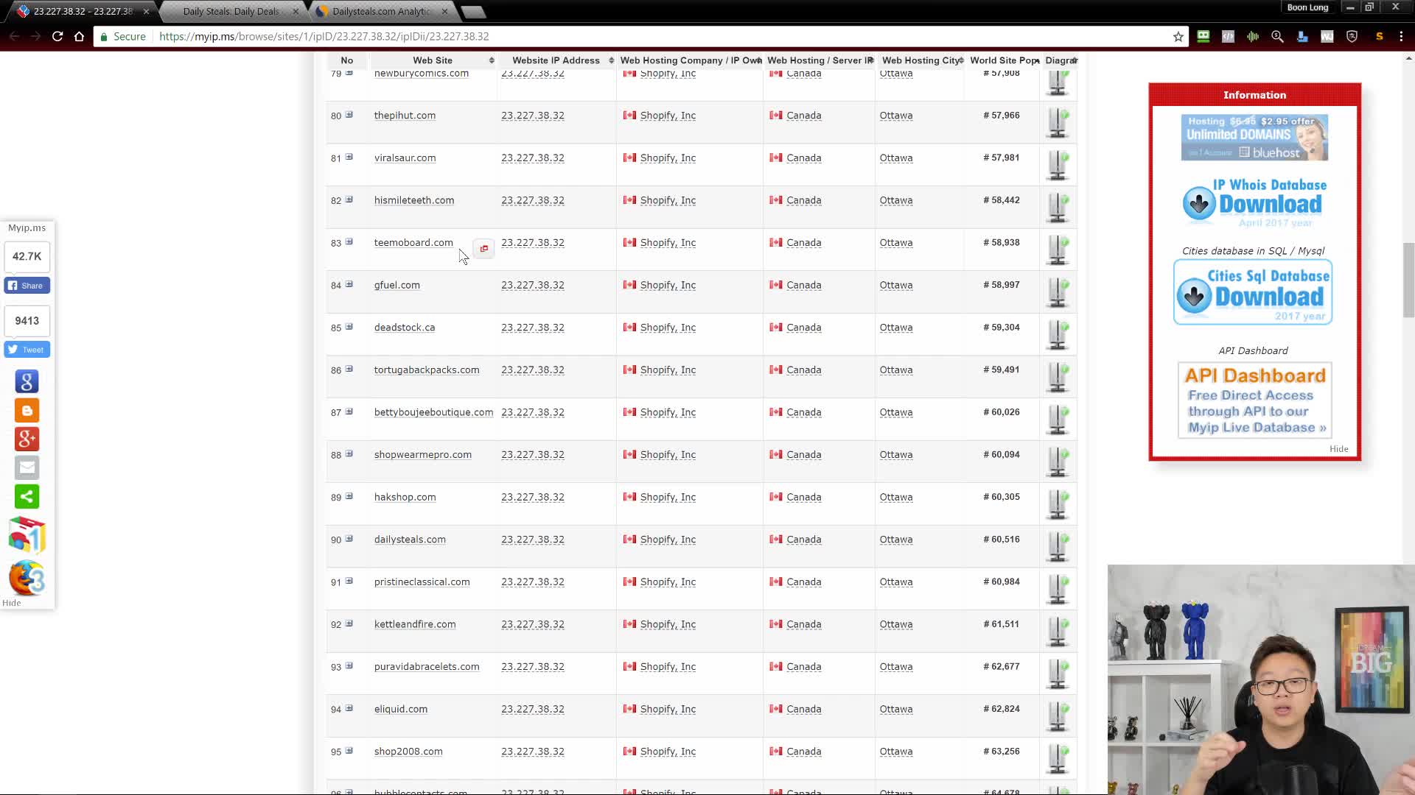
Task: Expand row 83 teemoboard.com details
Action: click(349, 242)
